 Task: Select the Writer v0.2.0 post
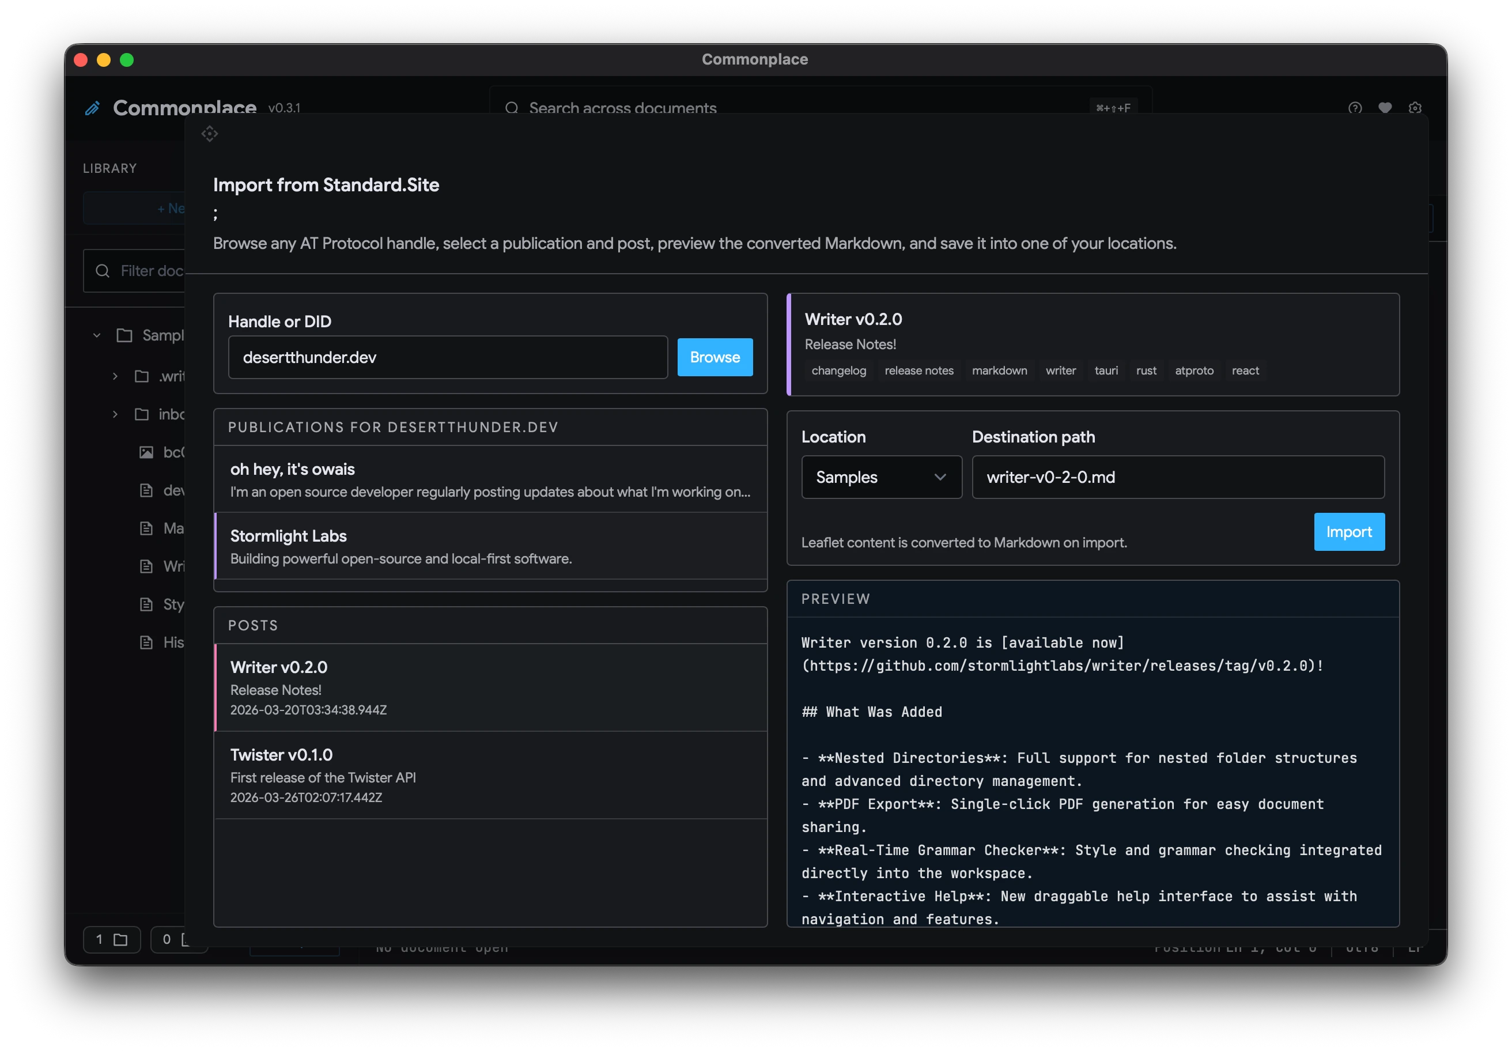point(490,687)
